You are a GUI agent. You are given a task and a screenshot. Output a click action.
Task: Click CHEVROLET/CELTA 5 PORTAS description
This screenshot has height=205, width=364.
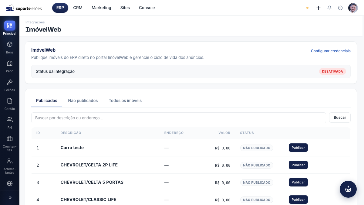click(x=92, y=182)
